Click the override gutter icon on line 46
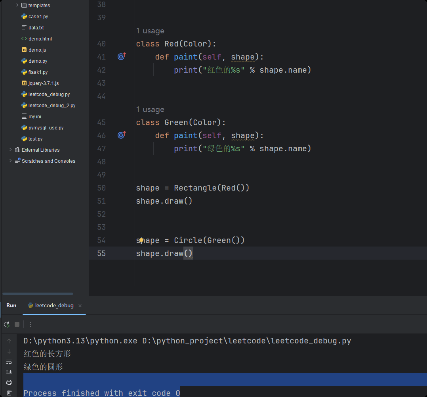The height and width of the screenshot is (397, 427). click(122, 135)
